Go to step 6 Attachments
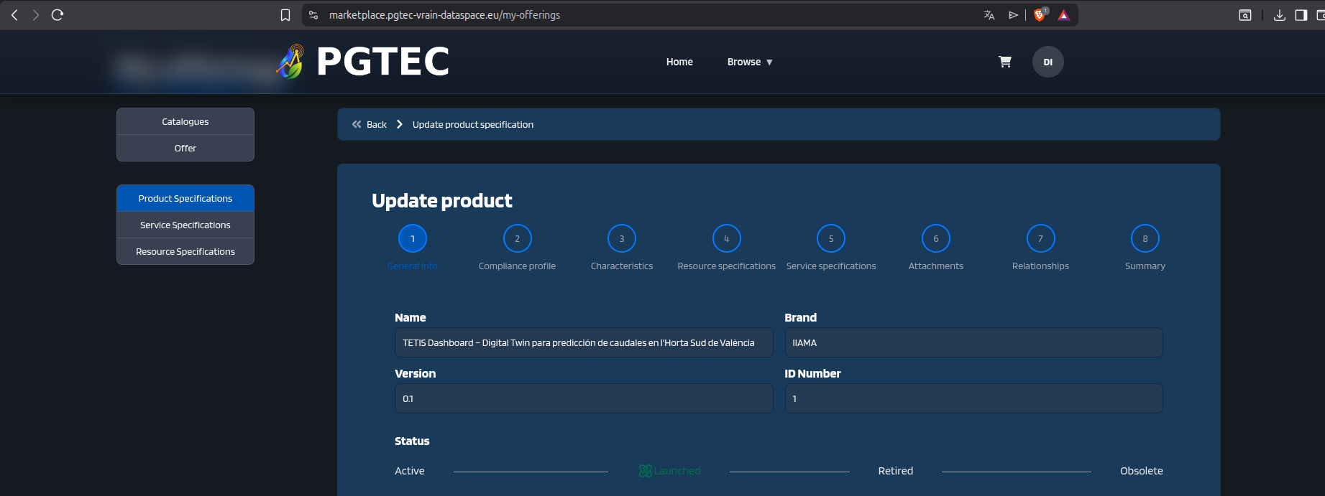The height and width of the screenshot is (496, 1325). (x=936, y=238)
